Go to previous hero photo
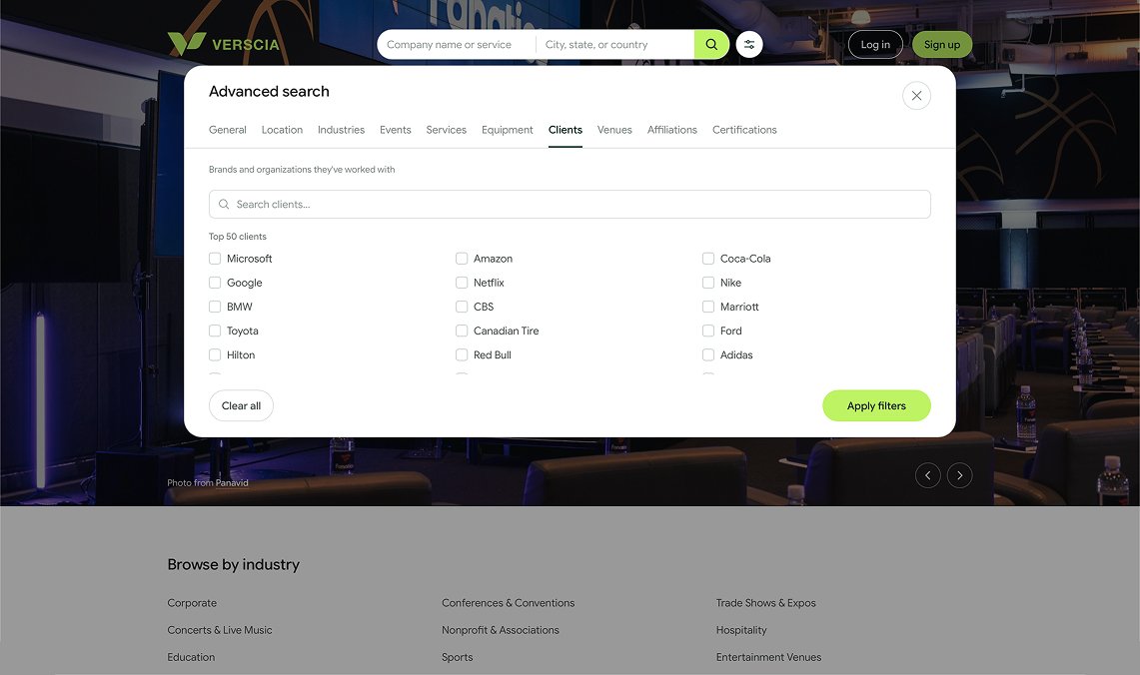This screenshot has height=675, width=1140. 928,475
